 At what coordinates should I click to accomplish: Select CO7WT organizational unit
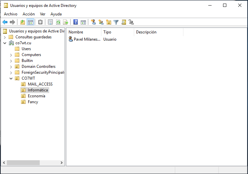point(28,78)
